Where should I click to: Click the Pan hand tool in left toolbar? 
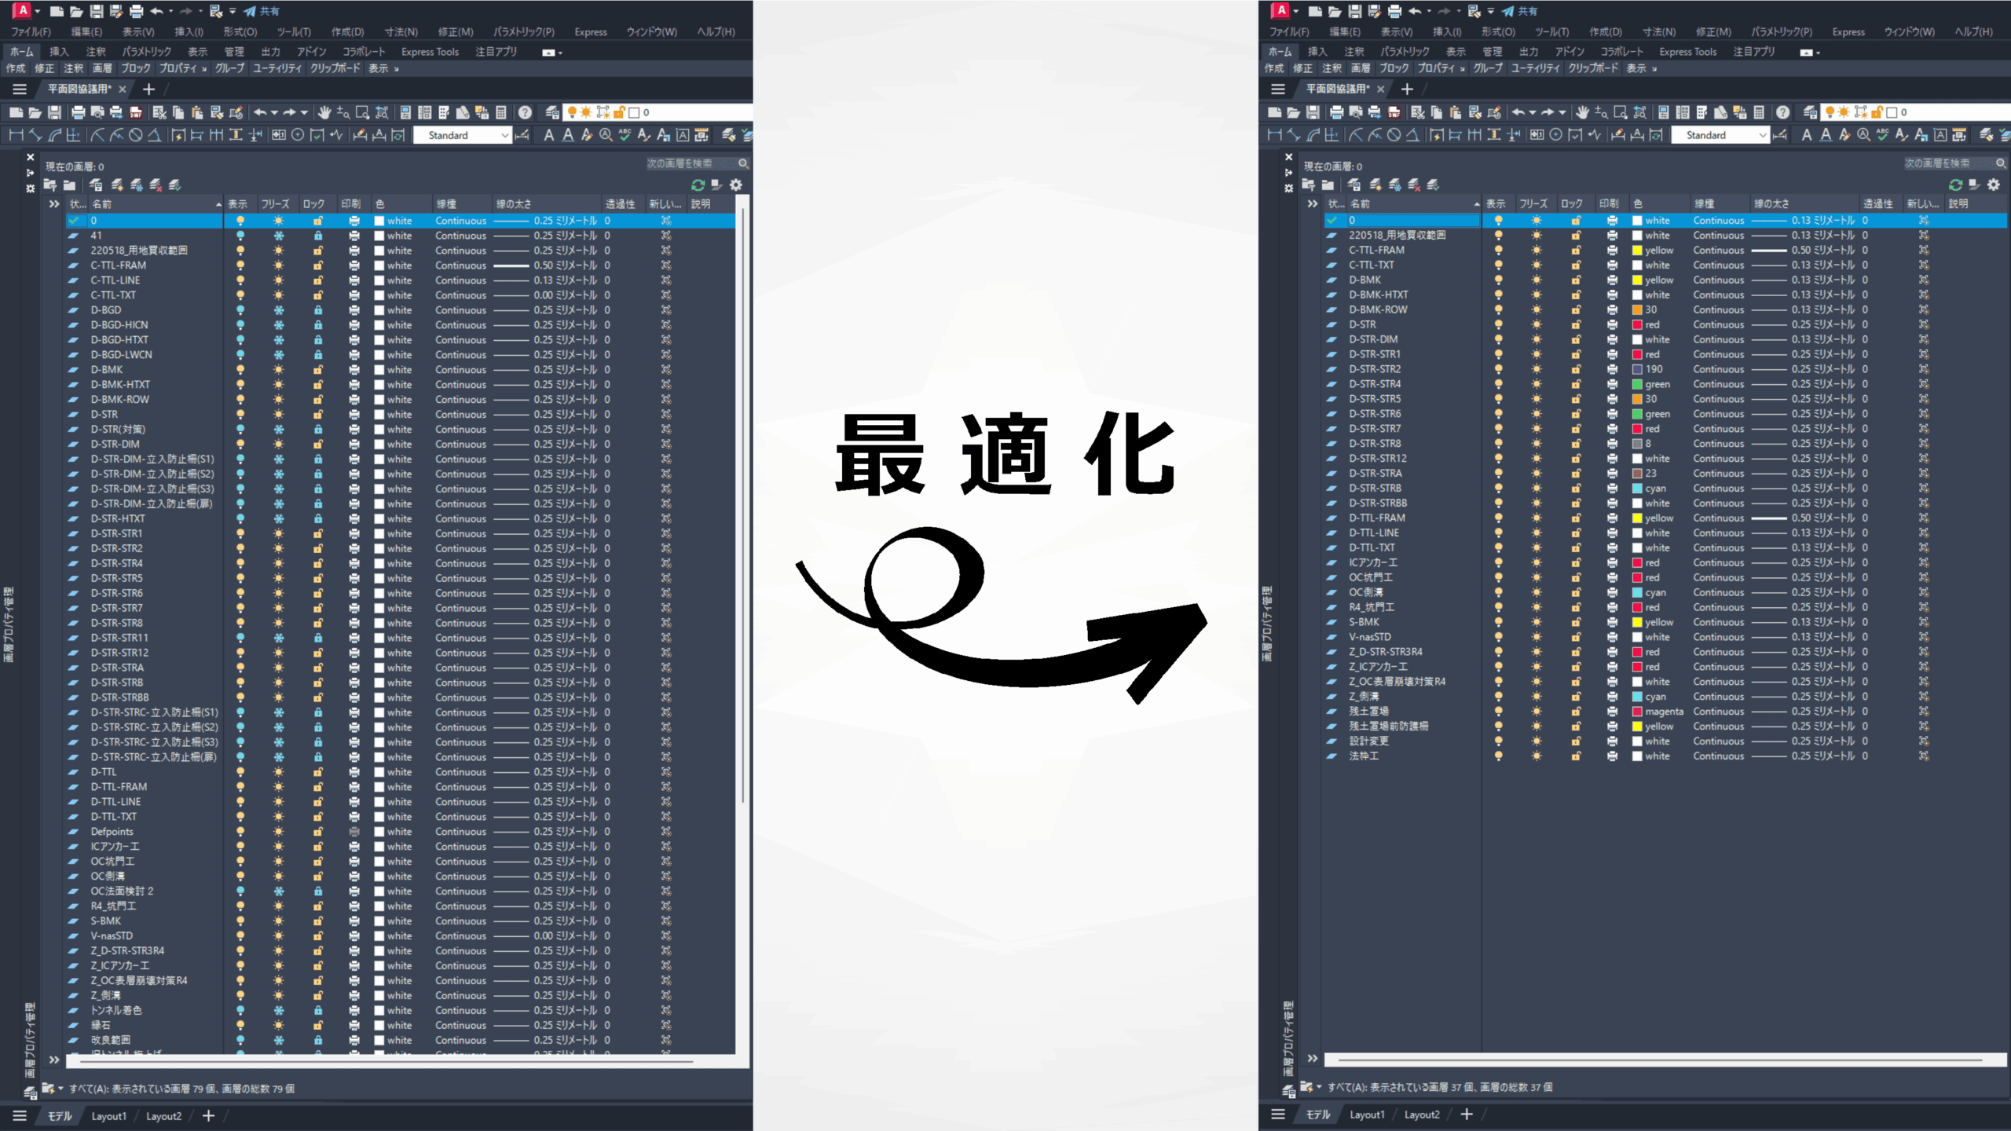click(324, 112)
